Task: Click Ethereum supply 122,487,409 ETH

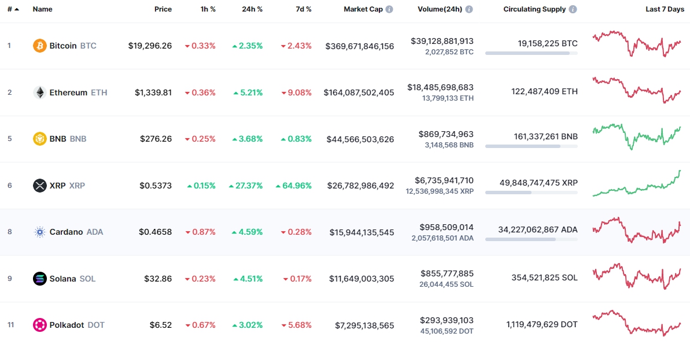Action: tap(544, 91)
